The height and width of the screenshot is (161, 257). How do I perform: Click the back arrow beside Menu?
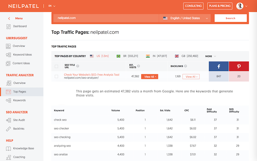[9, 18]
